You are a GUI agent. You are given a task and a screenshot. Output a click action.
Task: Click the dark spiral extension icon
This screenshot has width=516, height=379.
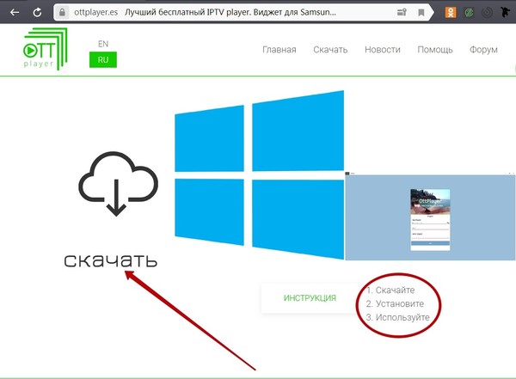pos(487,13)
